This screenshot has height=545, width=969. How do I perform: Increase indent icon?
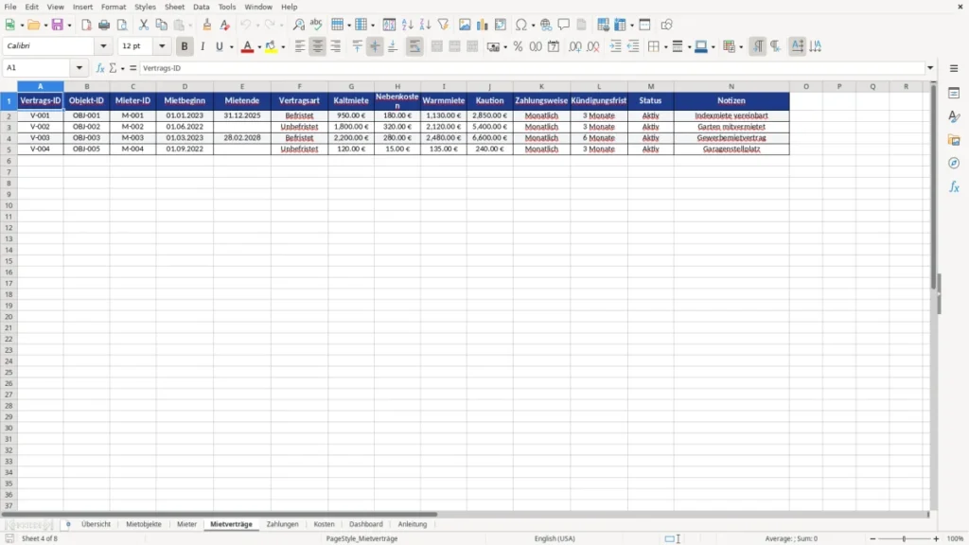(615, 46)
